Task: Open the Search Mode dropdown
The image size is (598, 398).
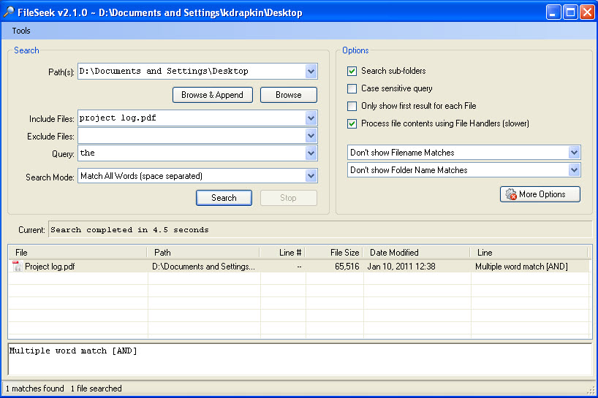Action: tap(311, 176)
